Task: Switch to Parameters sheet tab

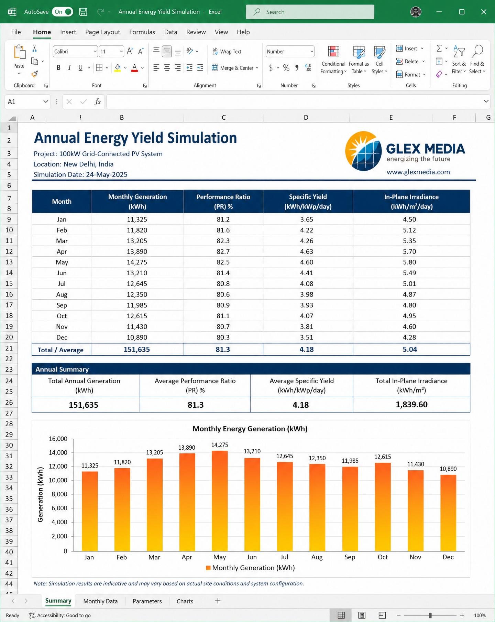Action: point(147,601)
